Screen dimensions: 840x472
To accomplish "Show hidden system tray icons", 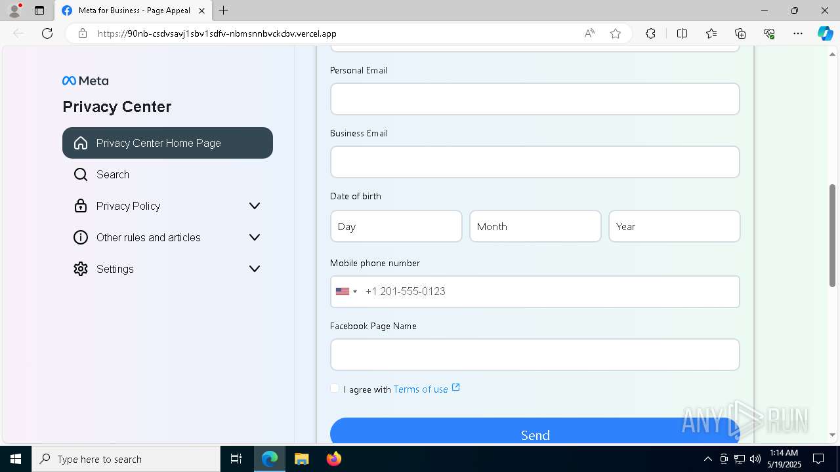I will click(707, 459).
